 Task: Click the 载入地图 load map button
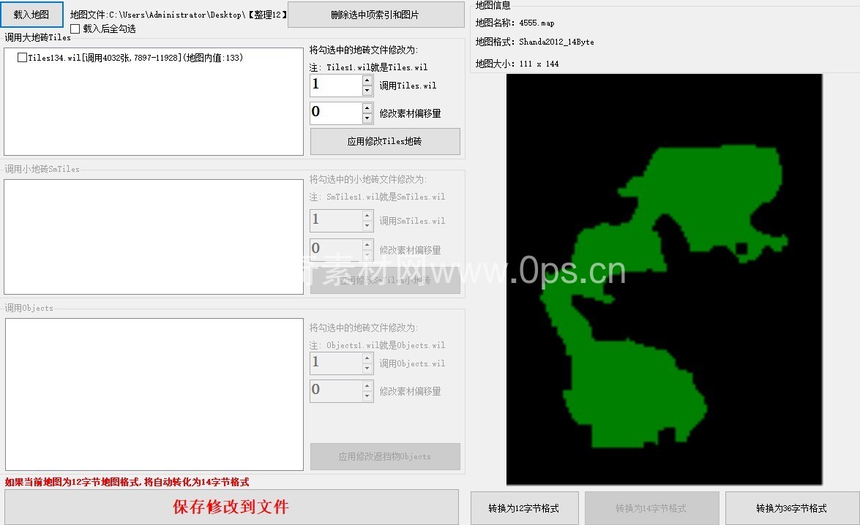click(31, 14)
